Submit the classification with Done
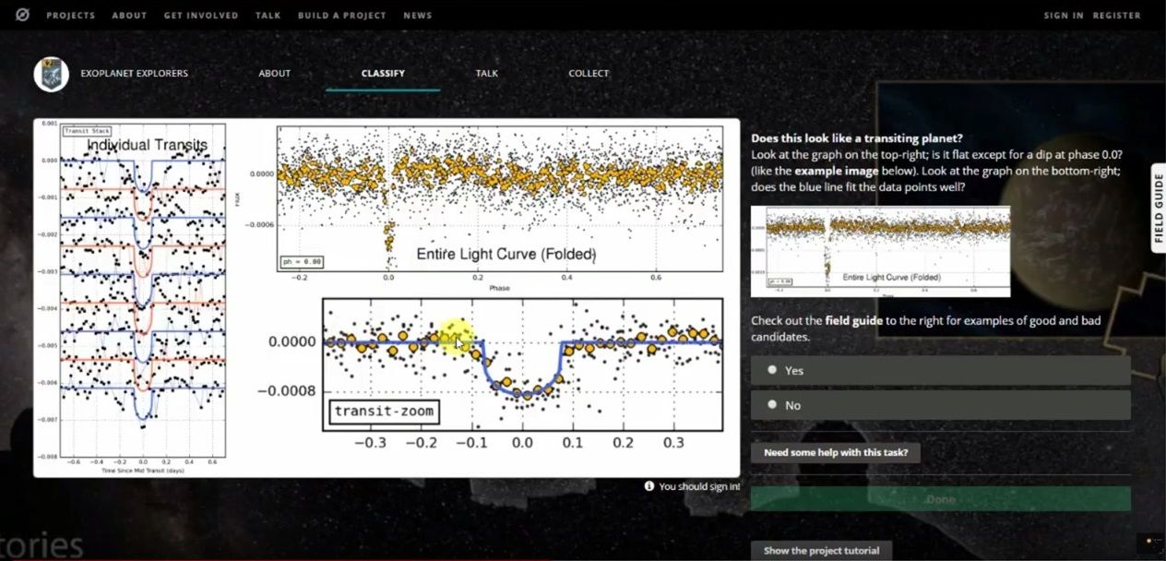 click(x=940, y=499)
